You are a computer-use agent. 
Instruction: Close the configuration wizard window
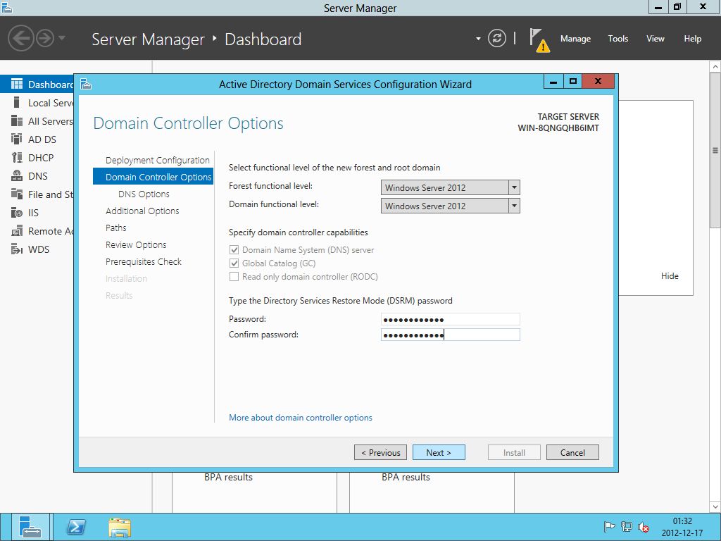pos(598,82)
